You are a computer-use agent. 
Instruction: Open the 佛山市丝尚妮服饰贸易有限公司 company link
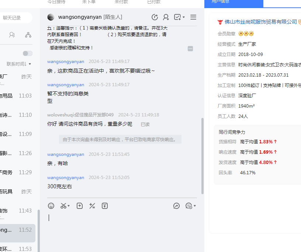click(x=260, y=22)
